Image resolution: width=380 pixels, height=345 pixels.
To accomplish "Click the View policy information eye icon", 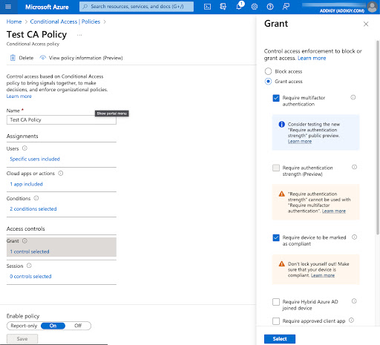I will [43, 58].
